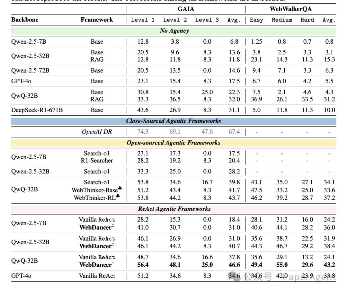Click Qwen-2.5-7B WebDancer Level 1 value 41.0
This screenshot has width=347, height=291.
click(x=143, y=227)
